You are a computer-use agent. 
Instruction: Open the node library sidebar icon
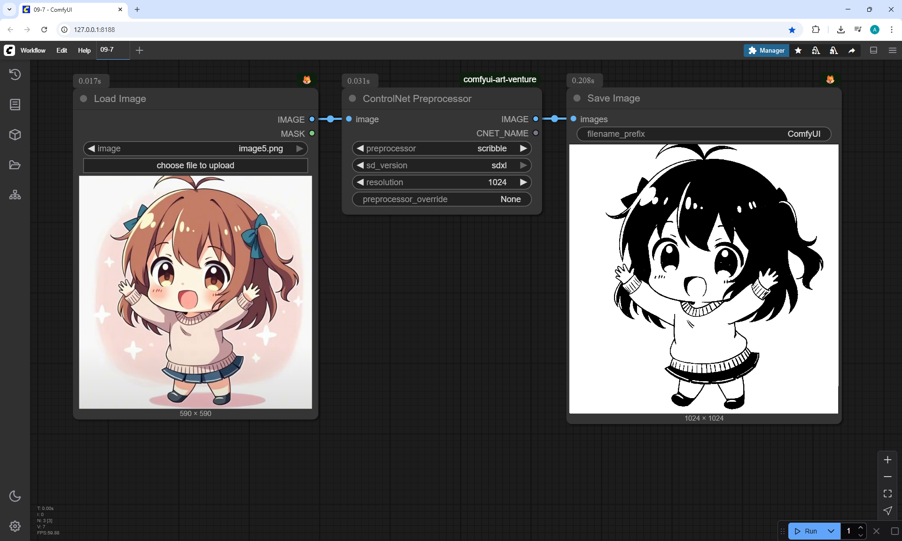pyautogui.click(x=15, y=104)
